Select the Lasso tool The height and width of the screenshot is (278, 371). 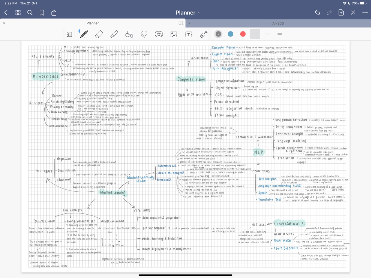point(144,34)
